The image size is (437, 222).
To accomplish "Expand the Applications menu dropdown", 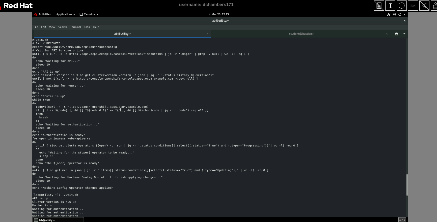I will click(x=65, y=14).
